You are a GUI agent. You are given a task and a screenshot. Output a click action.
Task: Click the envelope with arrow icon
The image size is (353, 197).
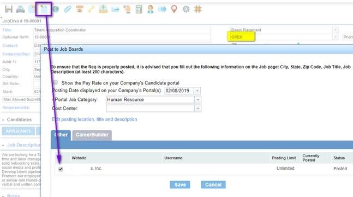(115, 9)
